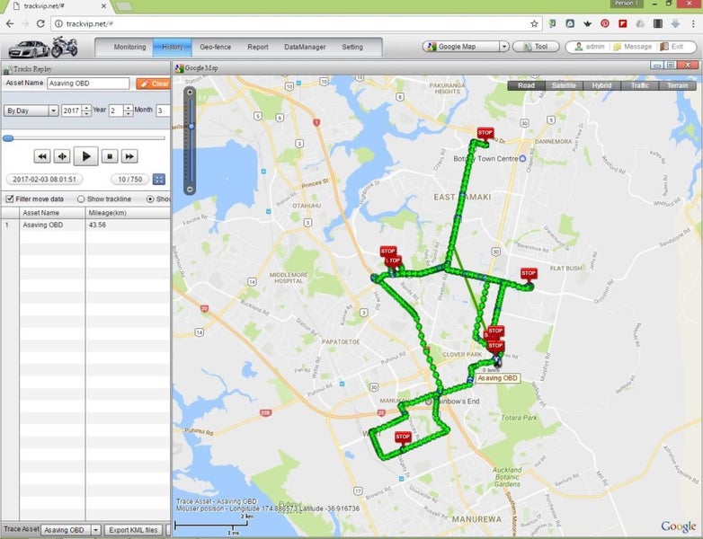Zoom out with map slider minus button

tap(190, 190)
